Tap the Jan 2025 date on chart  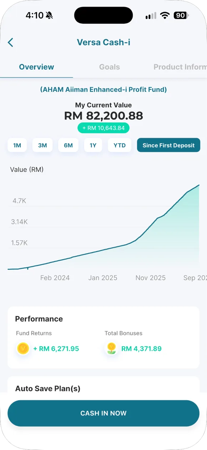pyautogui.click(x=103, y=278)
